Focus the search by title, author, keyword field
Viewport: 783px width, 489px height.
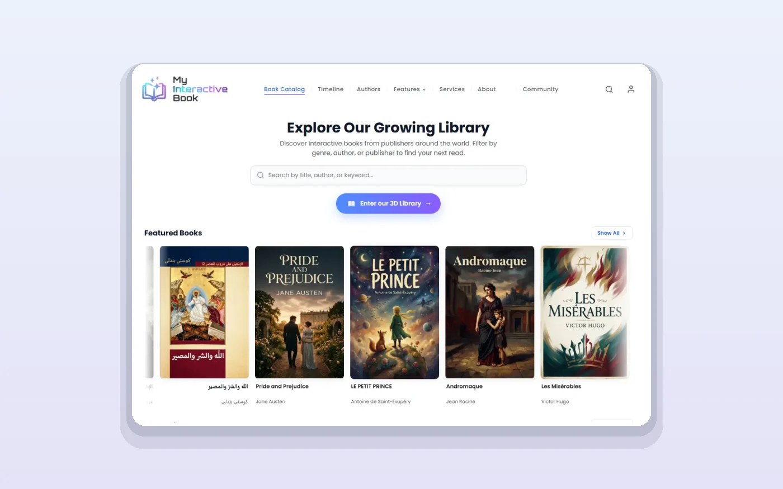(388, 175)
